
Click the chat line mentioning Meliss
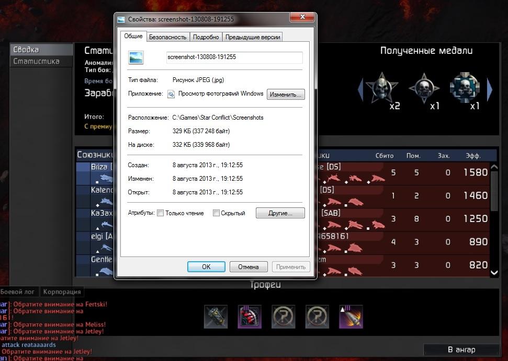click(53, 324)
